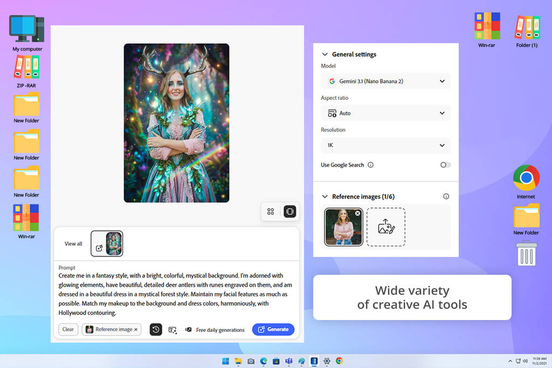Remove the uploaded reference image with X

pyautogui.click(x=357, y=213)
